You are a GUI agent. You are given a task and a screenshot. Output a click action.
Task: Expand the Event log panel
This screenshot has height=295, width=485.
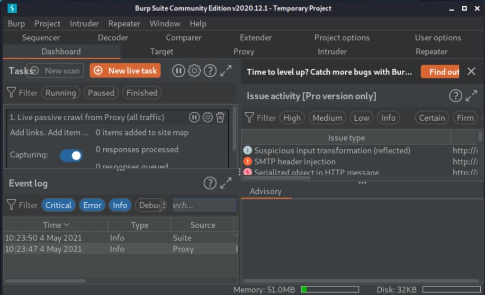(x=226, y=183)
